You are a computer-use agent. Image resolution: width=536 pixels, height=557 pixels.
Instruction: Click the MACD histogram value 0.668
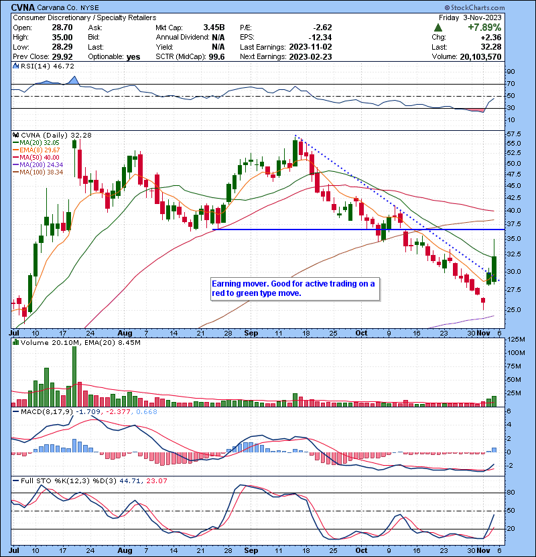click(147, 412)
